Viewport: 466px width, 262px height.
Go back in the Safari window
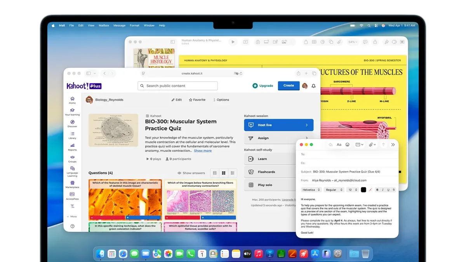click(x=104, y=73)
